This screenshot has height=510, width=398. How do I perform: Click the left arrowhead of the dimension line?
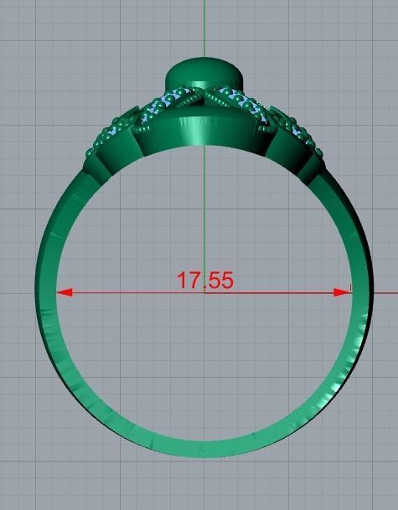click(65, 292)
